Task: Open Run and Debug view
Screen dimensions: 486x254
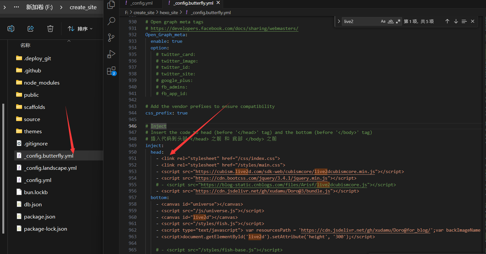Action: (x=111, y=54)
